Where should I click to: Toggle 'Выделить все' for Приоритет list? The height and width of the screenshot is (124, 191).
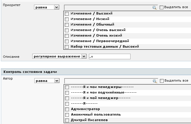point(162,7)
